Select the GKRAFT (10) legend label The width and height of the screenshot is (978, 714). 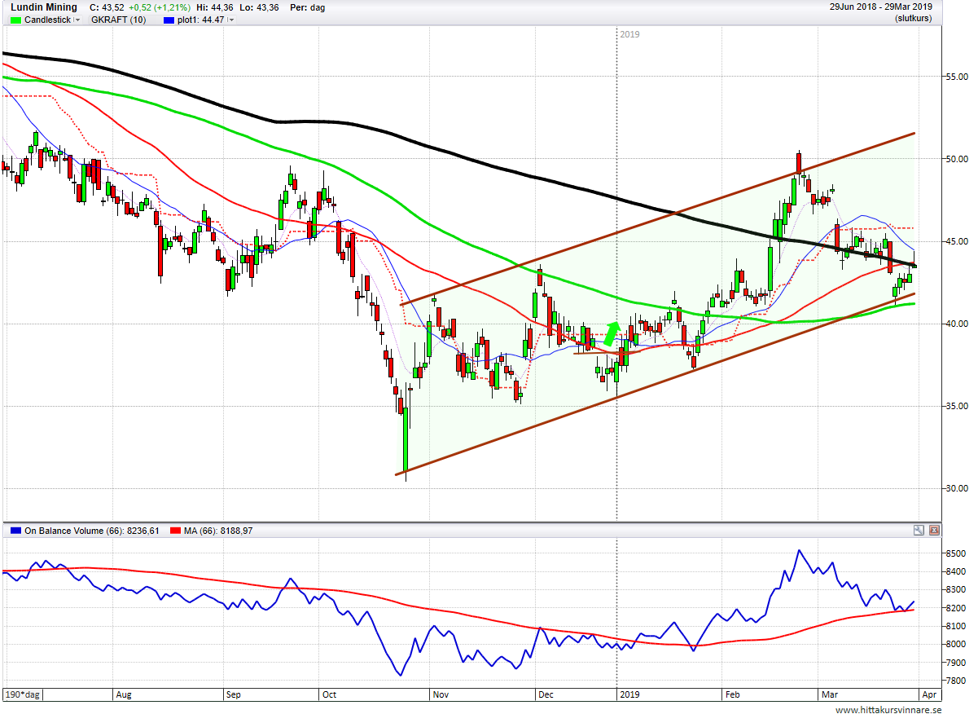pos(119,20)
